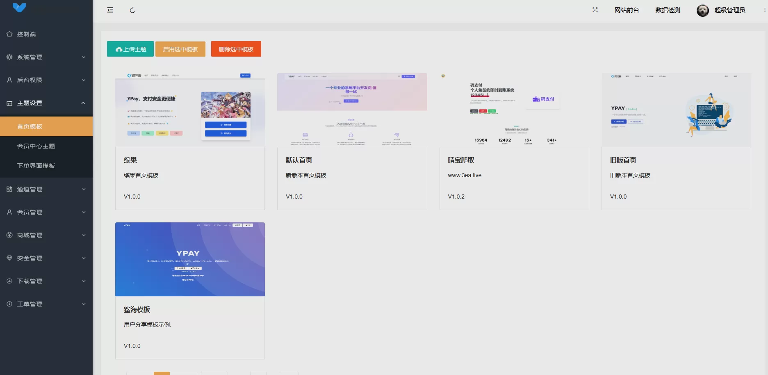Click the 默认首页 template title
The height and width of the screenshot is (375, 768).
[299, 160]
